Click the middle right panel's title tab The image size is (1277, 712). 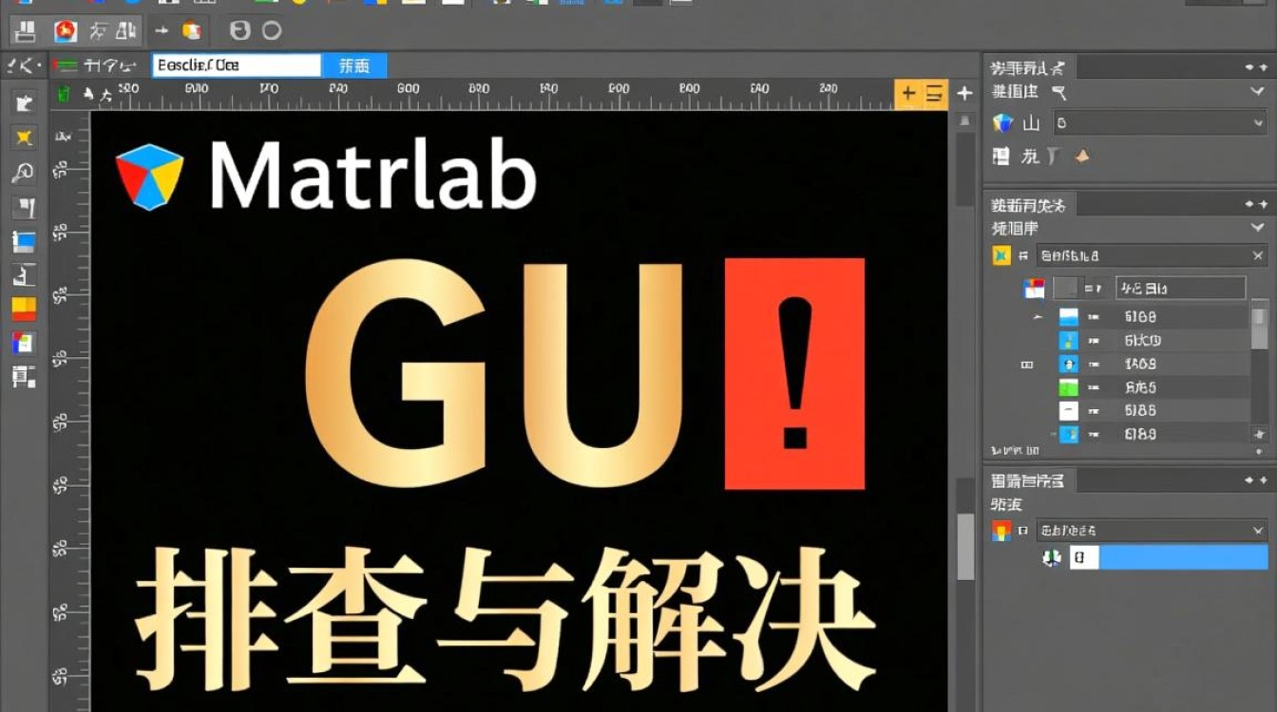click(x=1028, y=204)
